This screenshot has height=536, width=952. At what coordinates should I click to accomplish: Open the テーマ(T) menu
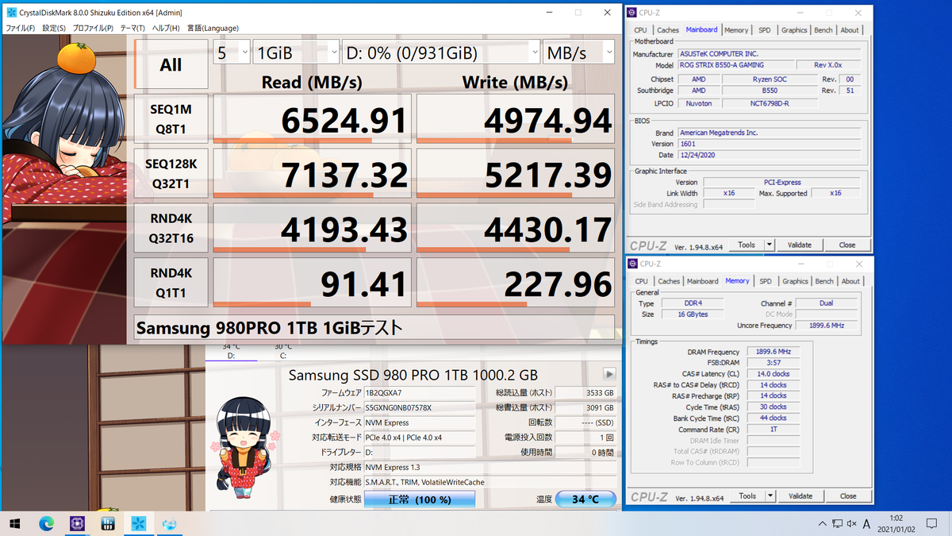coord(133,28)
